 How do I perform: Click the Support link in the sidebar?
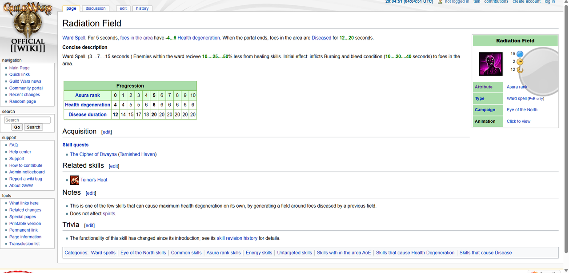17,159
